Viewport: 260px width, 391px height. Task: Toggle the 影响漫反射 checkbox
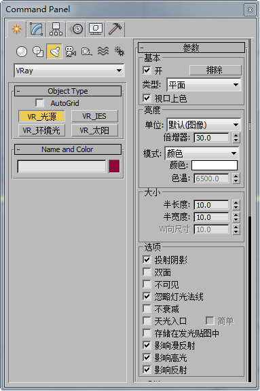[x=147, y=346]
